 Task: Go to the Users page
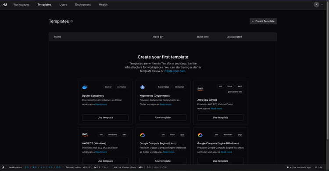tap(63, 4)
